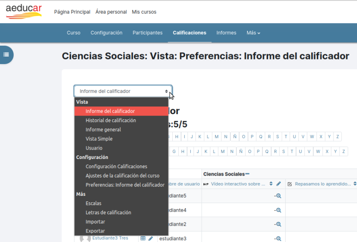Select Historial de calificación from the list

tap(111, 120)
